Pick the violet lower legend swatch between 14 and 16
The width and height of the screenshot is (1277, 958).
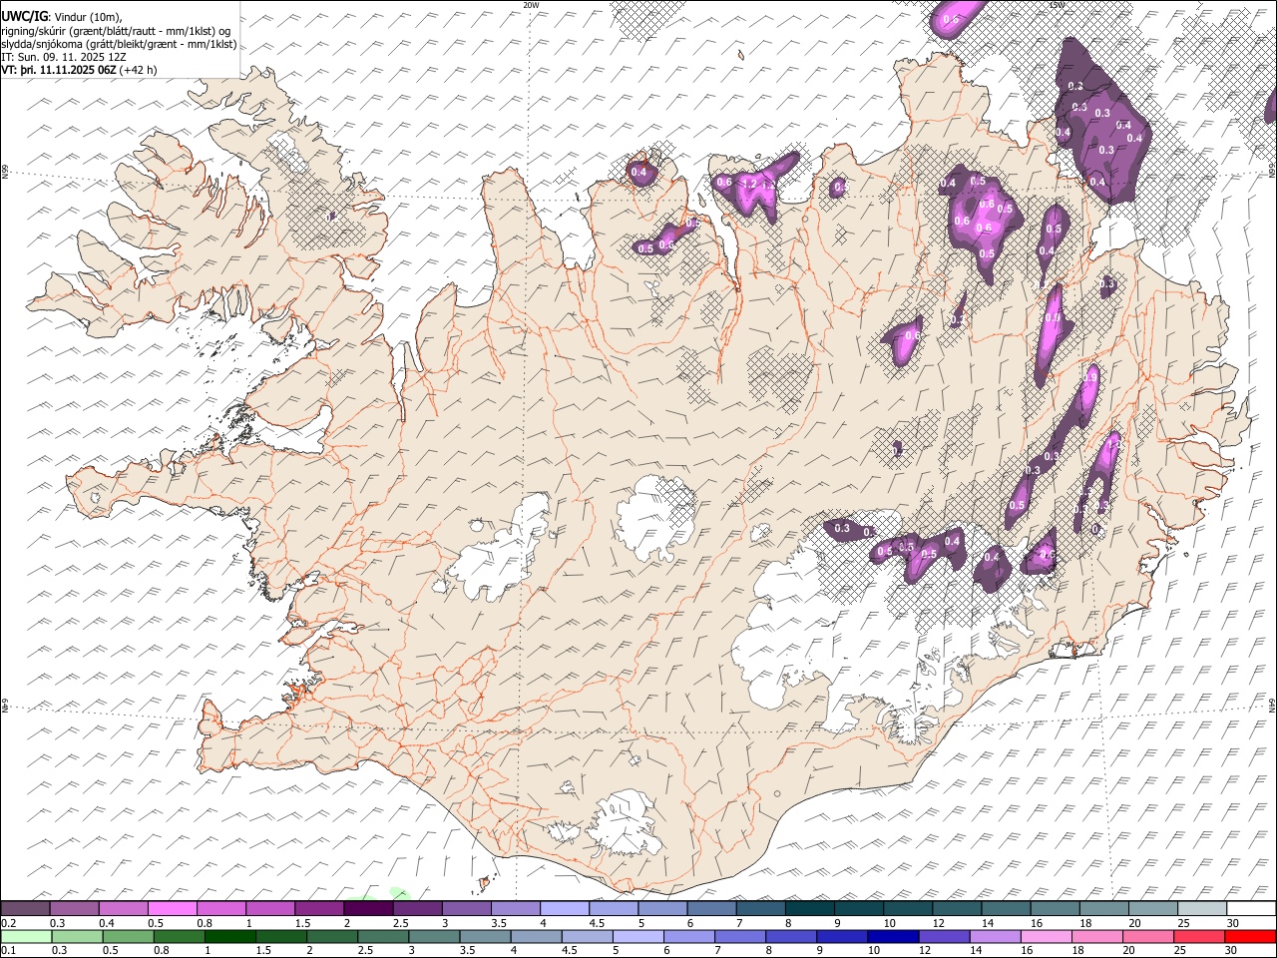pyautogui.click(x=994, y=936)
